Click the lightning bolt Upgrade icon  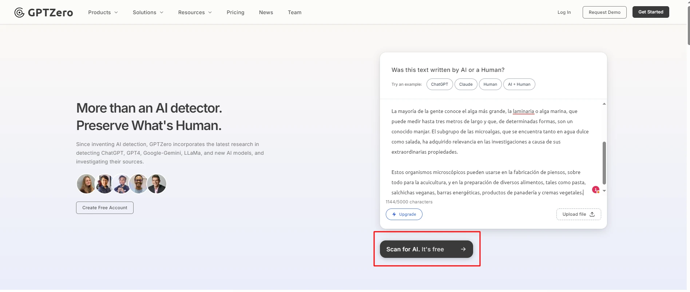[x=394, y=214]
